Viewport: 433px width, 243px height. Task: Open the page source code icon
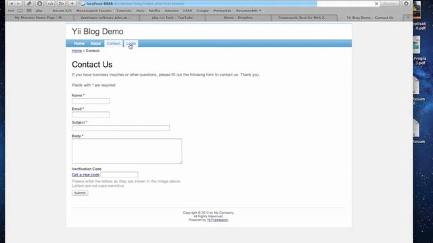click(x=51, y=3)
